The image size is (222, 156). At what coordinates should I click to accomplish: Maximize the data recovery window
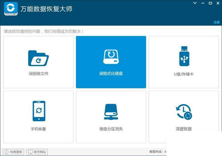click(x=210, y=3)
